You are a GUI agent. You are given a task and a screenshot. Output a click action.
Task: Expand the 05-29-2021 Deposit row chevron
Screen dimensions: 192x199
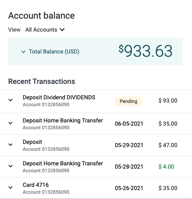tap(11, 145)
